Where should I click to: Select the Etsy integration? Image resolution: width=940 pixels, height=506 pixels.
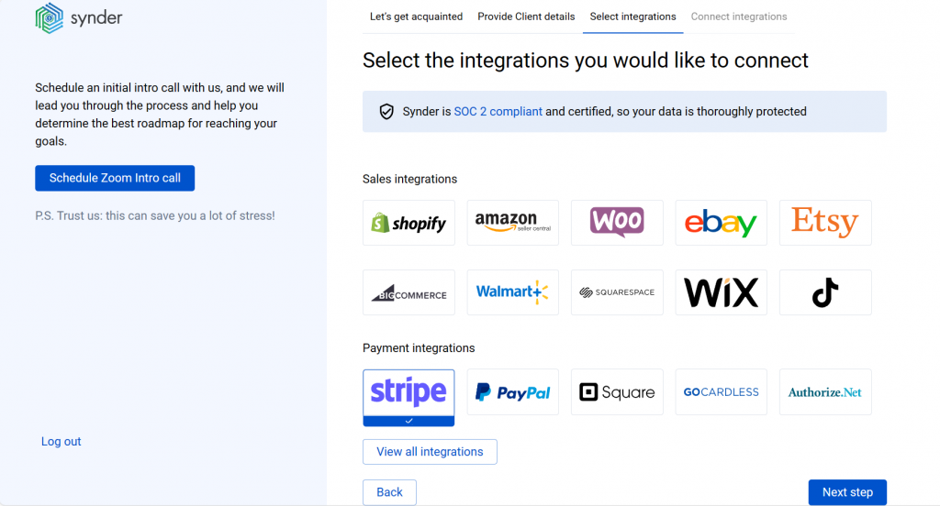click(x=825, y=223)
